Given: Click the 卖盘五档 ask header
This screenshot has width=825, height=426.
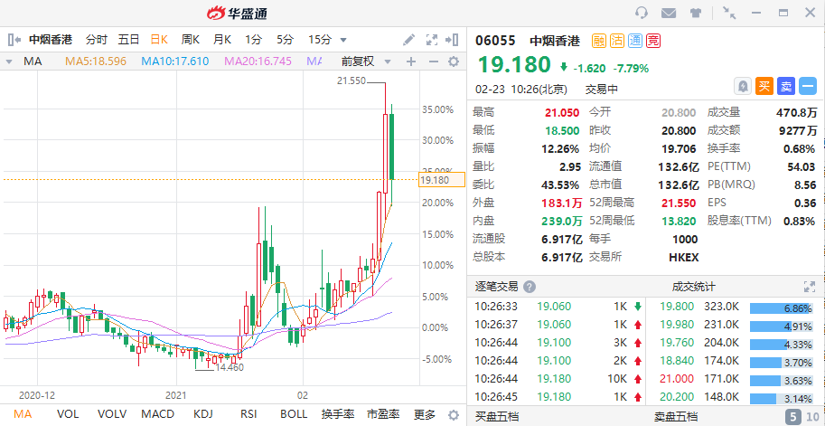Looking at the screenshot, I should point(676,417).
